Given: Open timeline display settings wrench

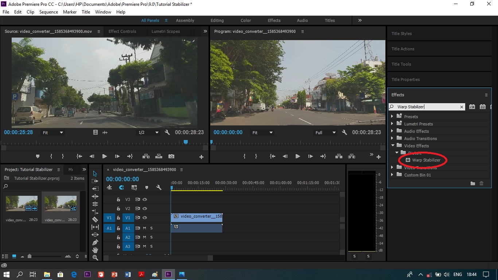Looking at the screenshot, I should tap(159, 187).
